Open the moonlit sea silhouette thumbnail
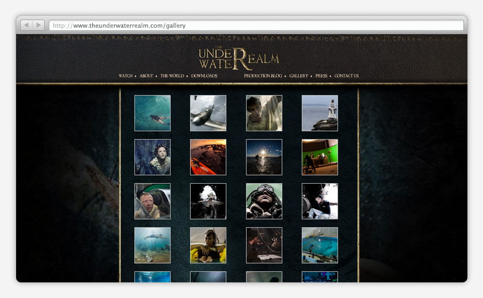Viewport: 483px width, 298px height. coord(264,157)
